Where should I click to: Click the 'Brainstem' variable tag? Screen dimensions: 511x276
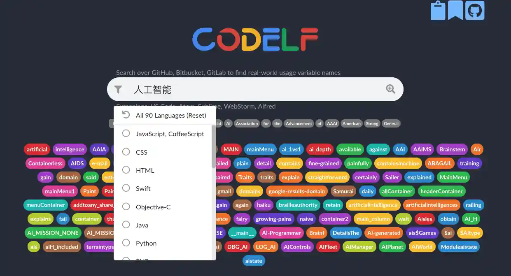point(453,149)
